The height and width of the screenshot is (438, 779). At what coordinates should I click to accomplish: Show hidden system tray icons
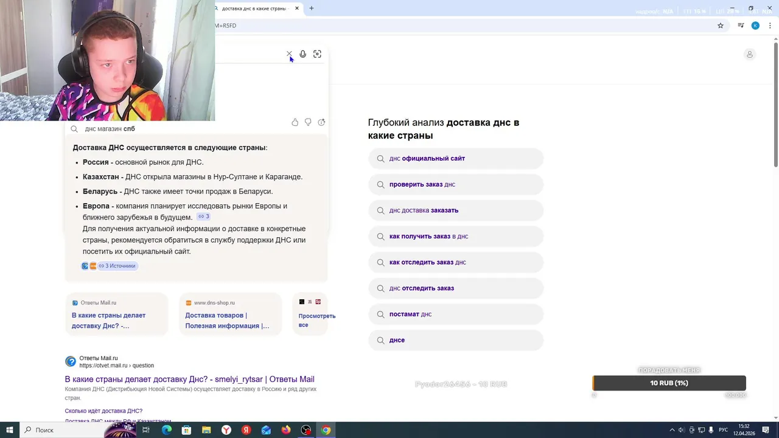(x=672, y=430)
